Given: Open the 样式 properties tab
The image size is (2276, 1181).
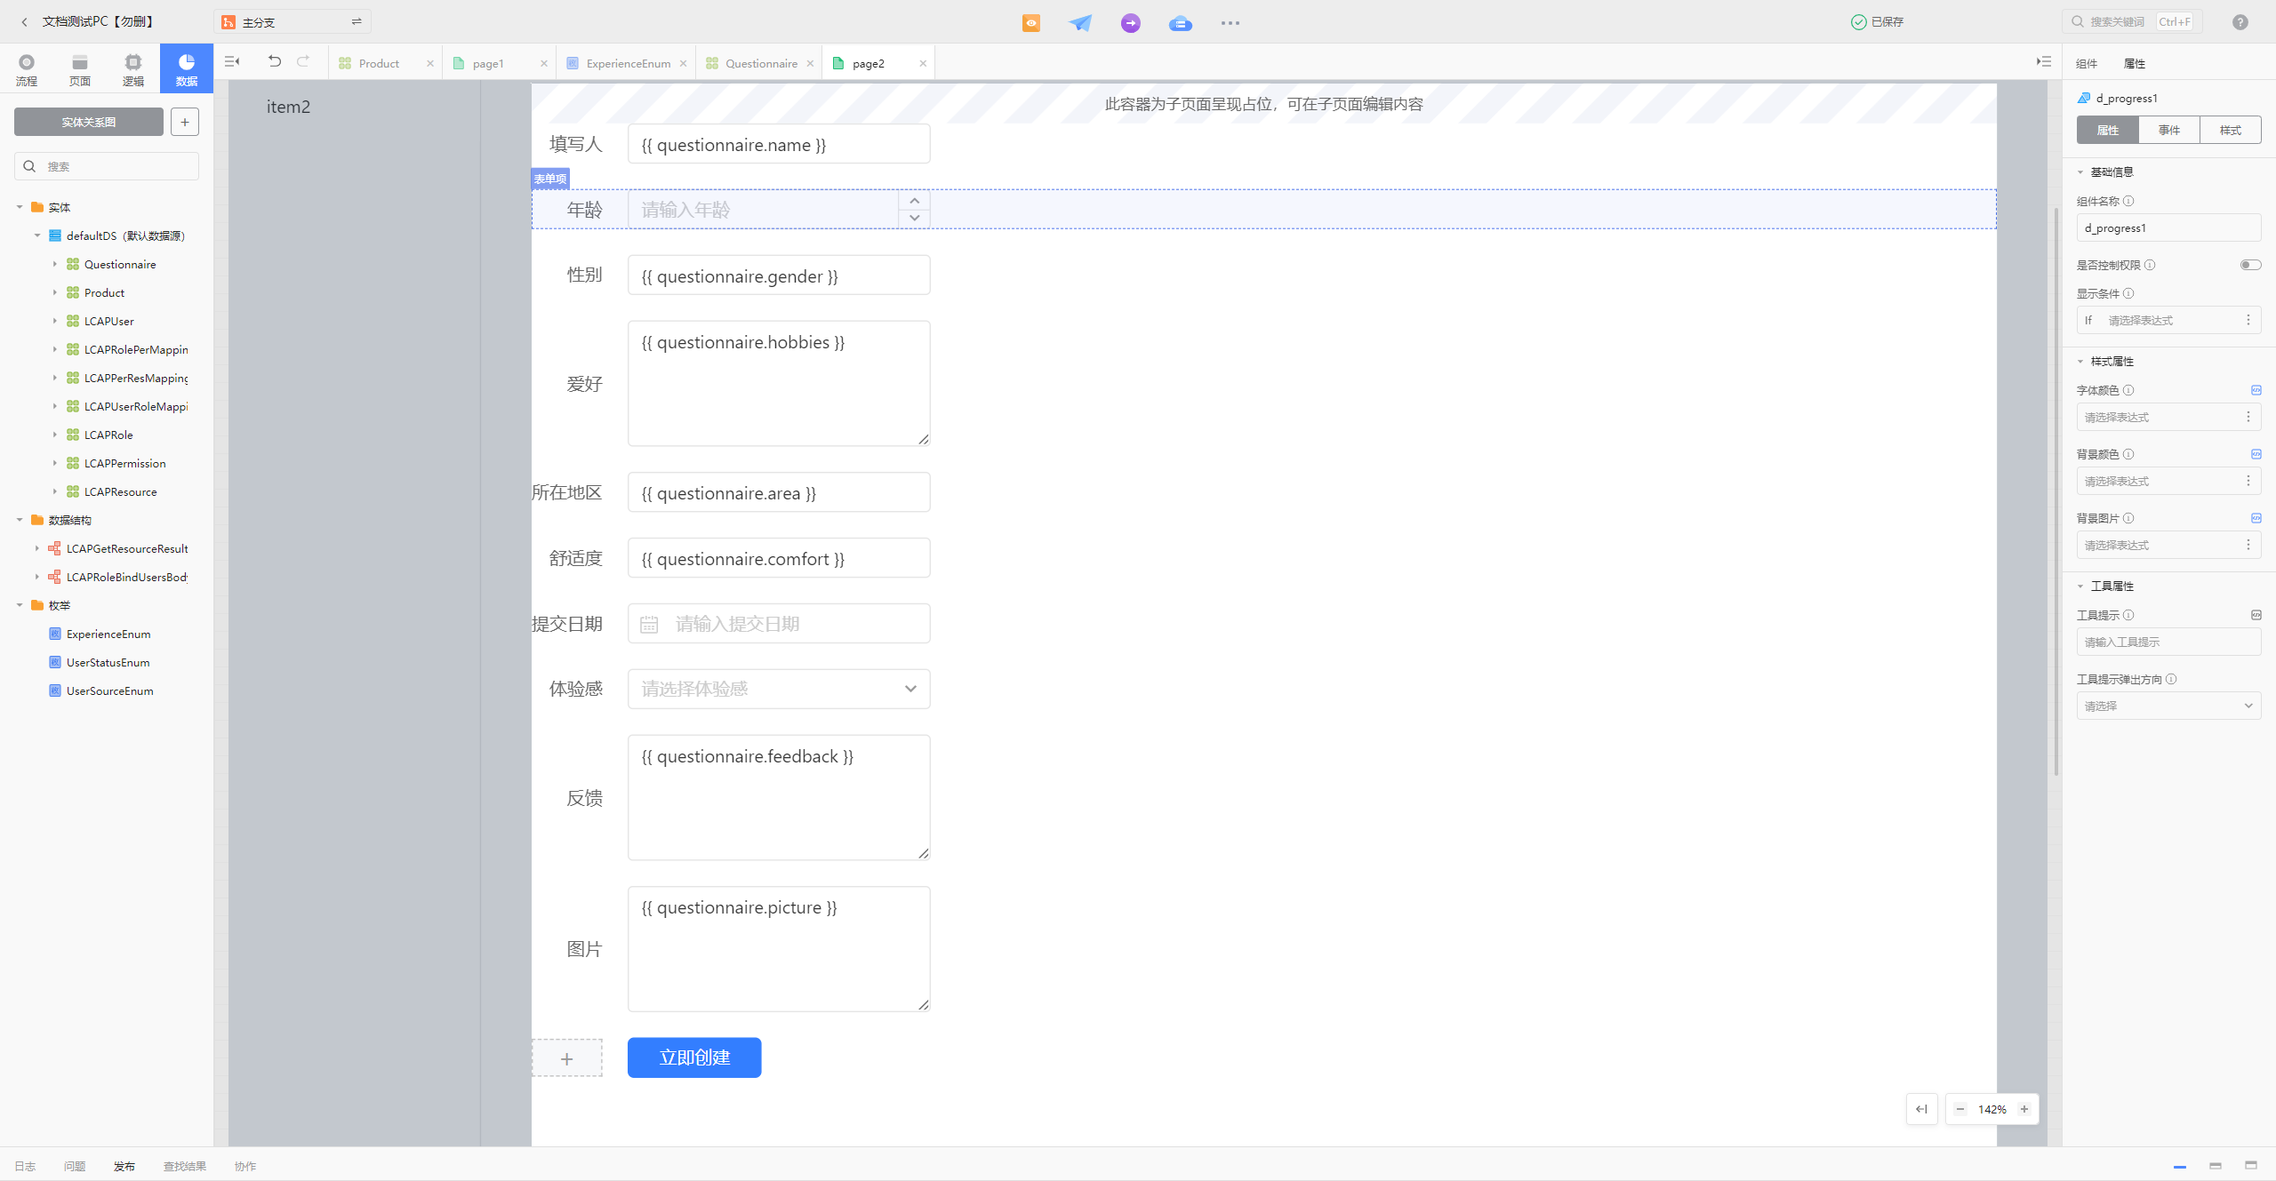Looking at the screenshot, I should (2231, 130).
